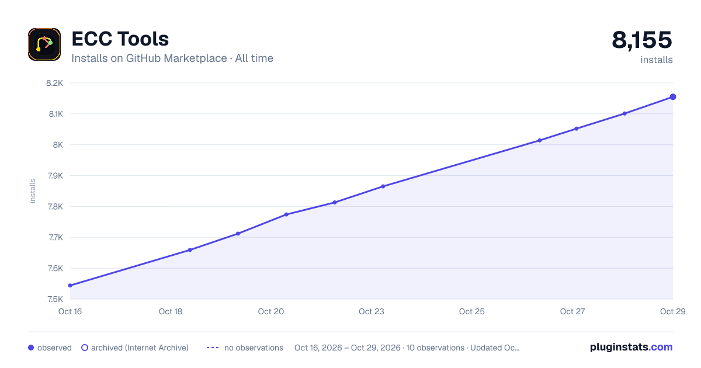Click the 8K y-axis label
701x368 pixels.
point(58,145)
